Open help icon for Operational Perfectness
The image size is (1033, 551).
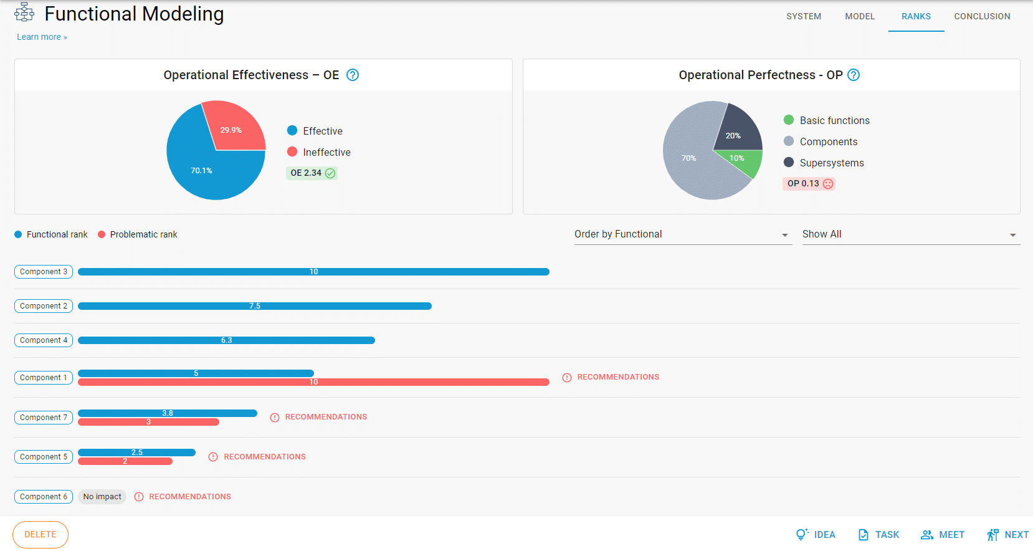pos(854,75)
